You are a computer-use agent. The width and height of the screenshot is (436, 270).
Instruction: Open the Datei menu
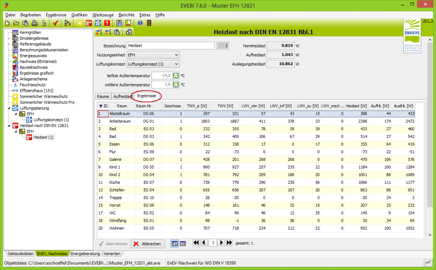pyautogui.click(x=11, y=15)
